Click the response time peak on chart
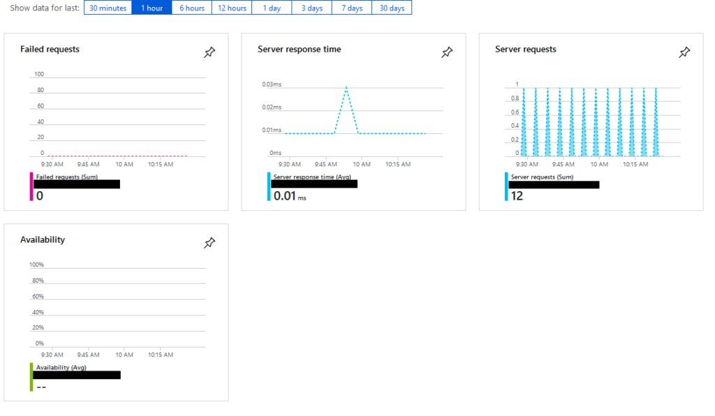The height and width of the screenshot is (416, 715). 346,87
